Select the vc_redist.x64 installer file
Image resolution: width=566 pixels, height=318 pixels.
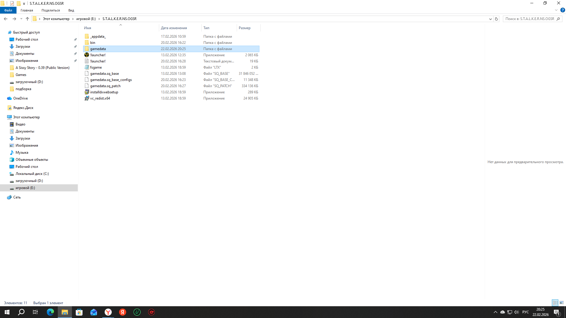click(x=100, y=98)
